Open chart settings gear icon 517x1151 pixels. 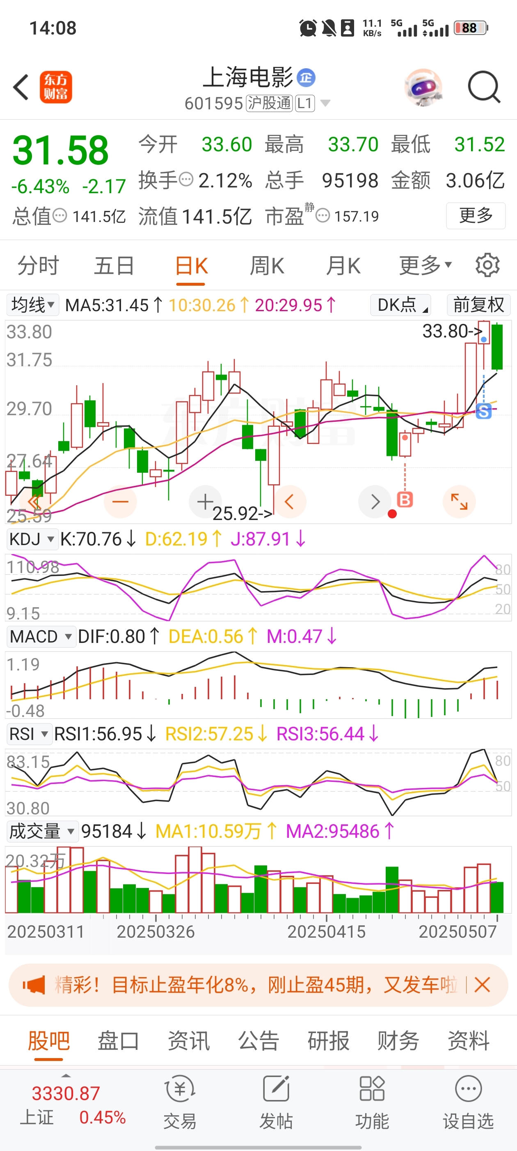(x=487, y=266)
